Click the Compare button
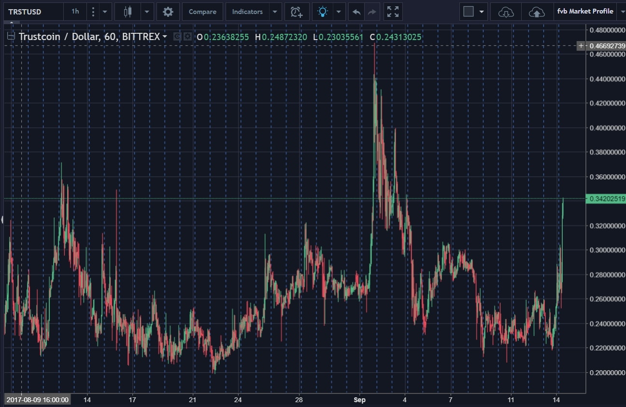This screenshot has height=407, width=626. pos(202,12)
